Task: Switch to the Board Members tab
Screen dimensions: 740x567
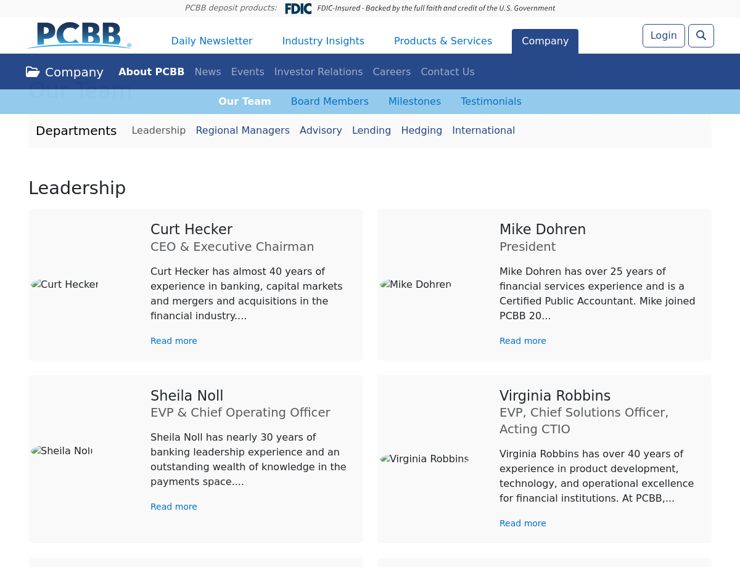Action: 329,102
